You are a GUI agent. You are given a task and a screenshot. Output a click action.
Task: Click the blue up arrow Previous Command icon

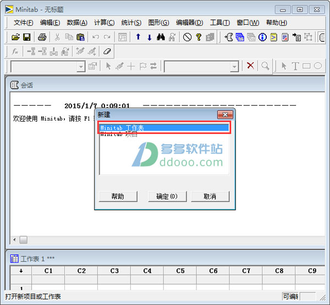(138, 37)
